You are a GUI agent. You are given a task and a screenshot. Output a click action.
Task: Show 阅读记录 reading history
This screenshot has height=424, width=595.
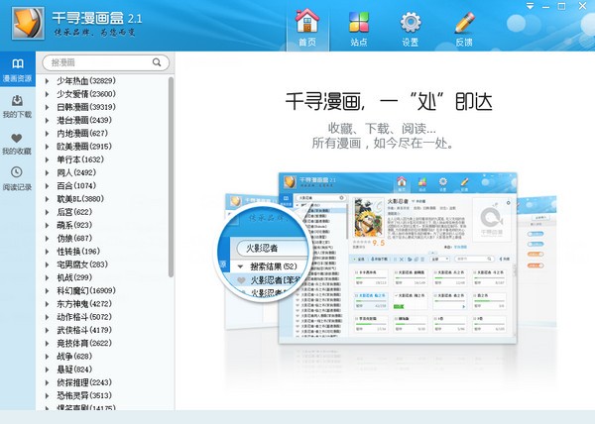(x=17, y=178)
